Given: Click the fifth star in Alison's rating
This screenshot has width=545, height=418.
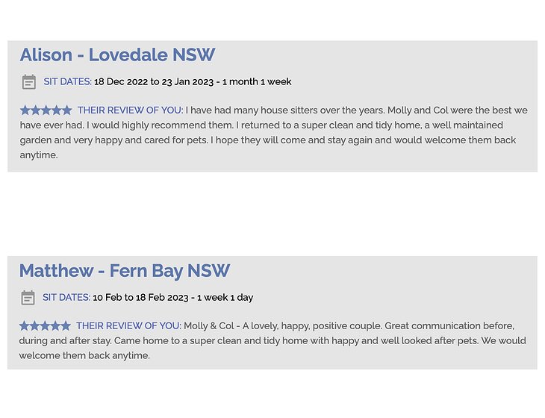Looking at the screenshot, I should click(x=67, y=110).
